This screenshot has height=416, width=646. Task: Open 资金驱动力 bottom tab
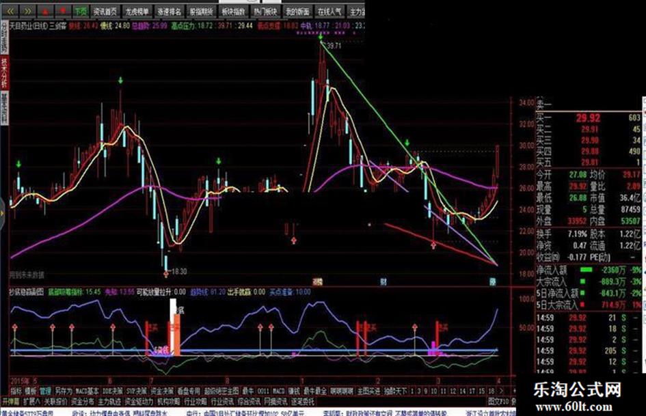click(139, 401)
